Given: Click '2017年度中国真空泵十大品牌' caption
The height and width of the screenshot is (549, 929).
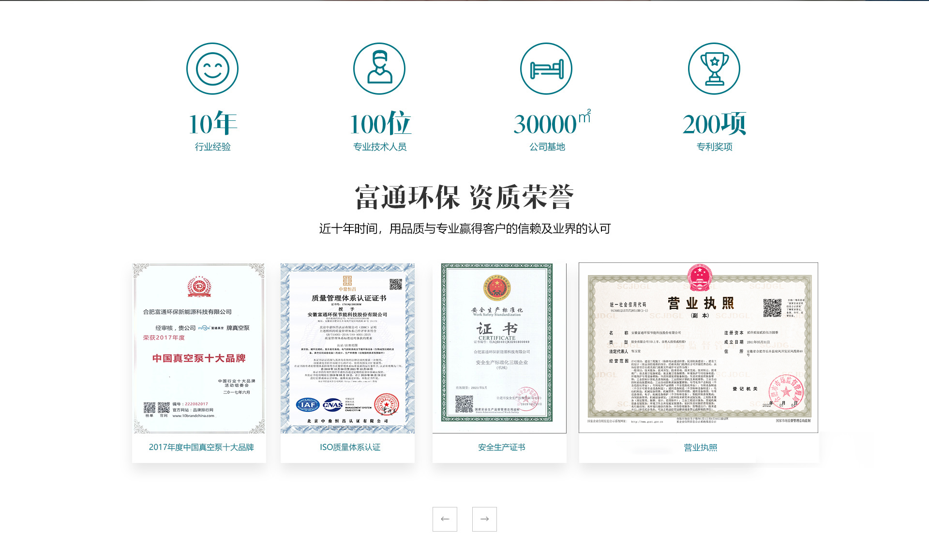Looking at the screenshot, I should 201,448.
